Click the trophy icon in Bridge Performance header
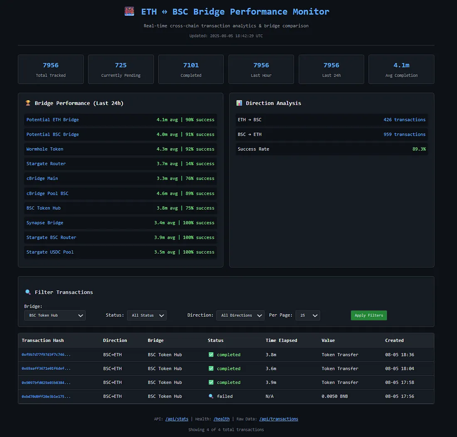The image size is (457, 437). pos(28,103)
